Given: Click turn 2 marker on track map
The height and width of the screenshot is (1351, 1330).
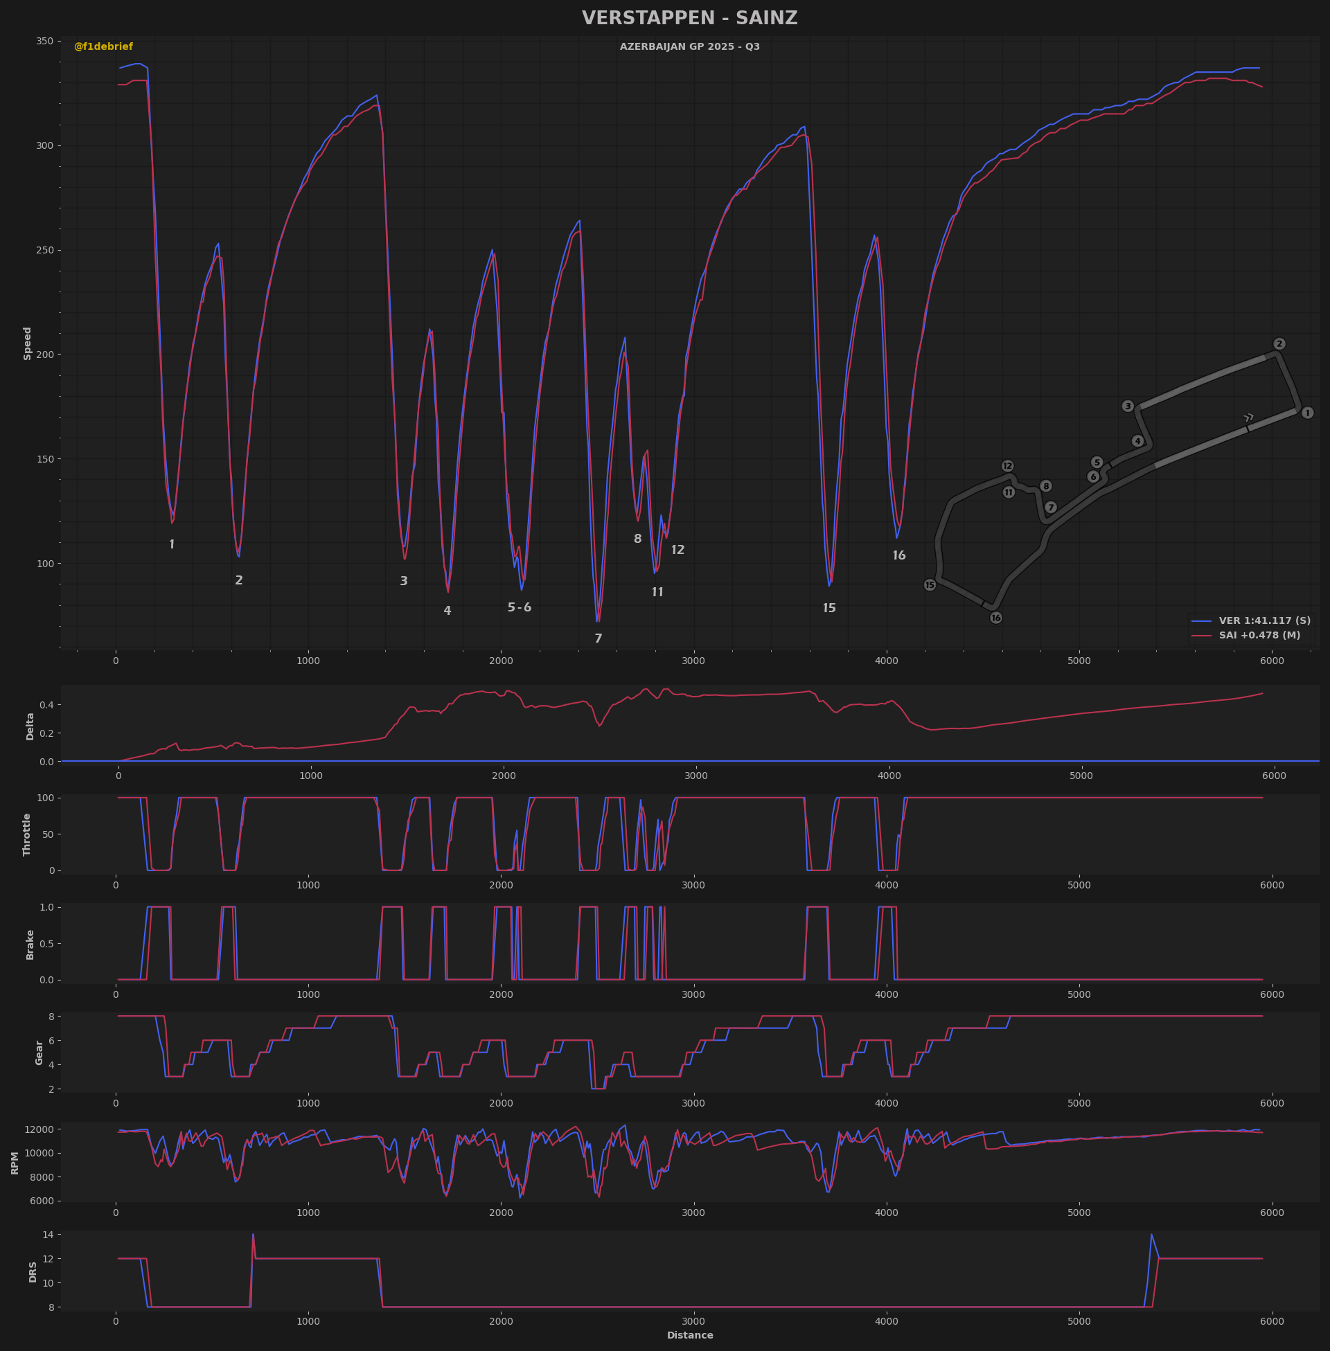Looking at the screenshot, I should [1279, 343].
